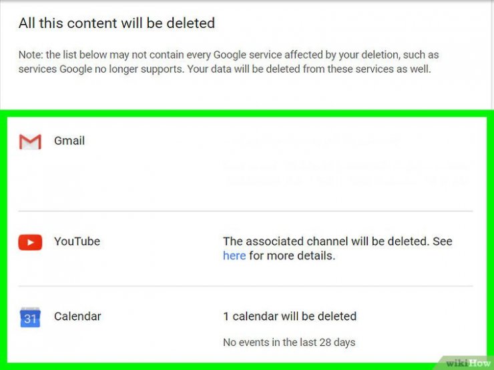This screenshot has height=370, width=494.
Task: Click the '1 calendar will be deleted' text
Action: pyautogui.click(x=290, y=316)
